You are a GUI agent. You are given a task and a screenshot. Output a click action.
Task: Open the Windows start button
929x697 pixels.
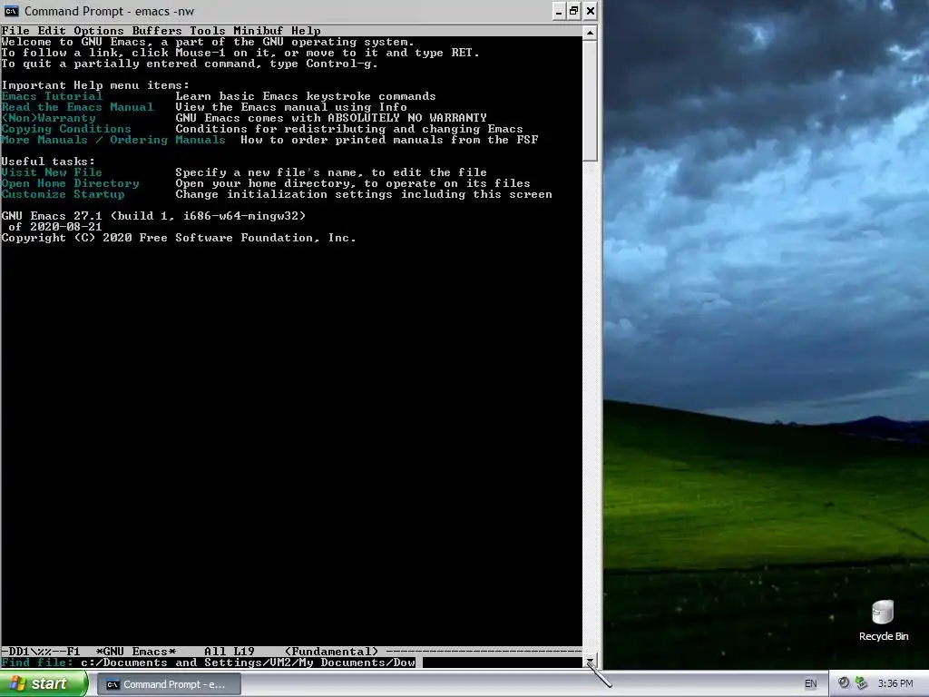point(44,684)
